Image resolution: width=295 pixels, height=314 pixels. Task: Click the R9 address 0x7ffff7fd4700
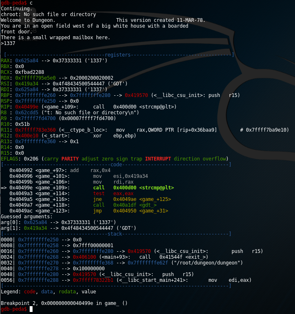(35, 118)
